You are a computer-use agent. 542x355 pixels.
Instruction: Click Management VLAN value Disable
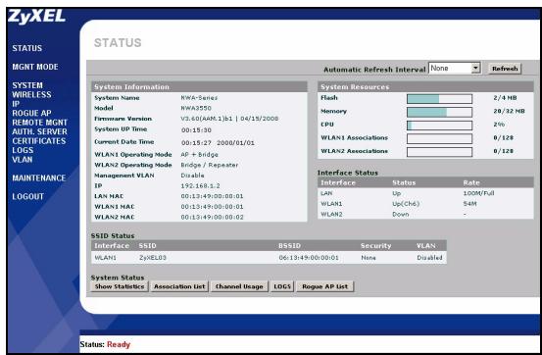192,176
